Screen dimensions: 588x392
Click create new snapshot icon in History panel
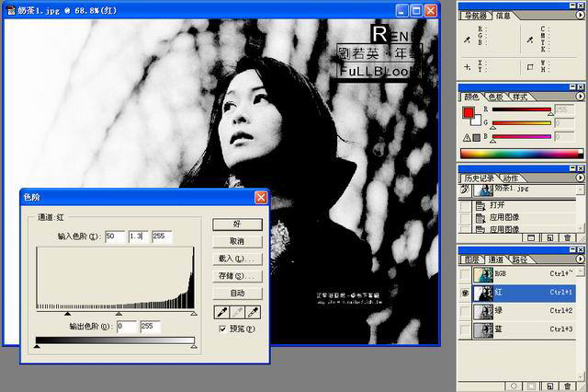(549, 237)
